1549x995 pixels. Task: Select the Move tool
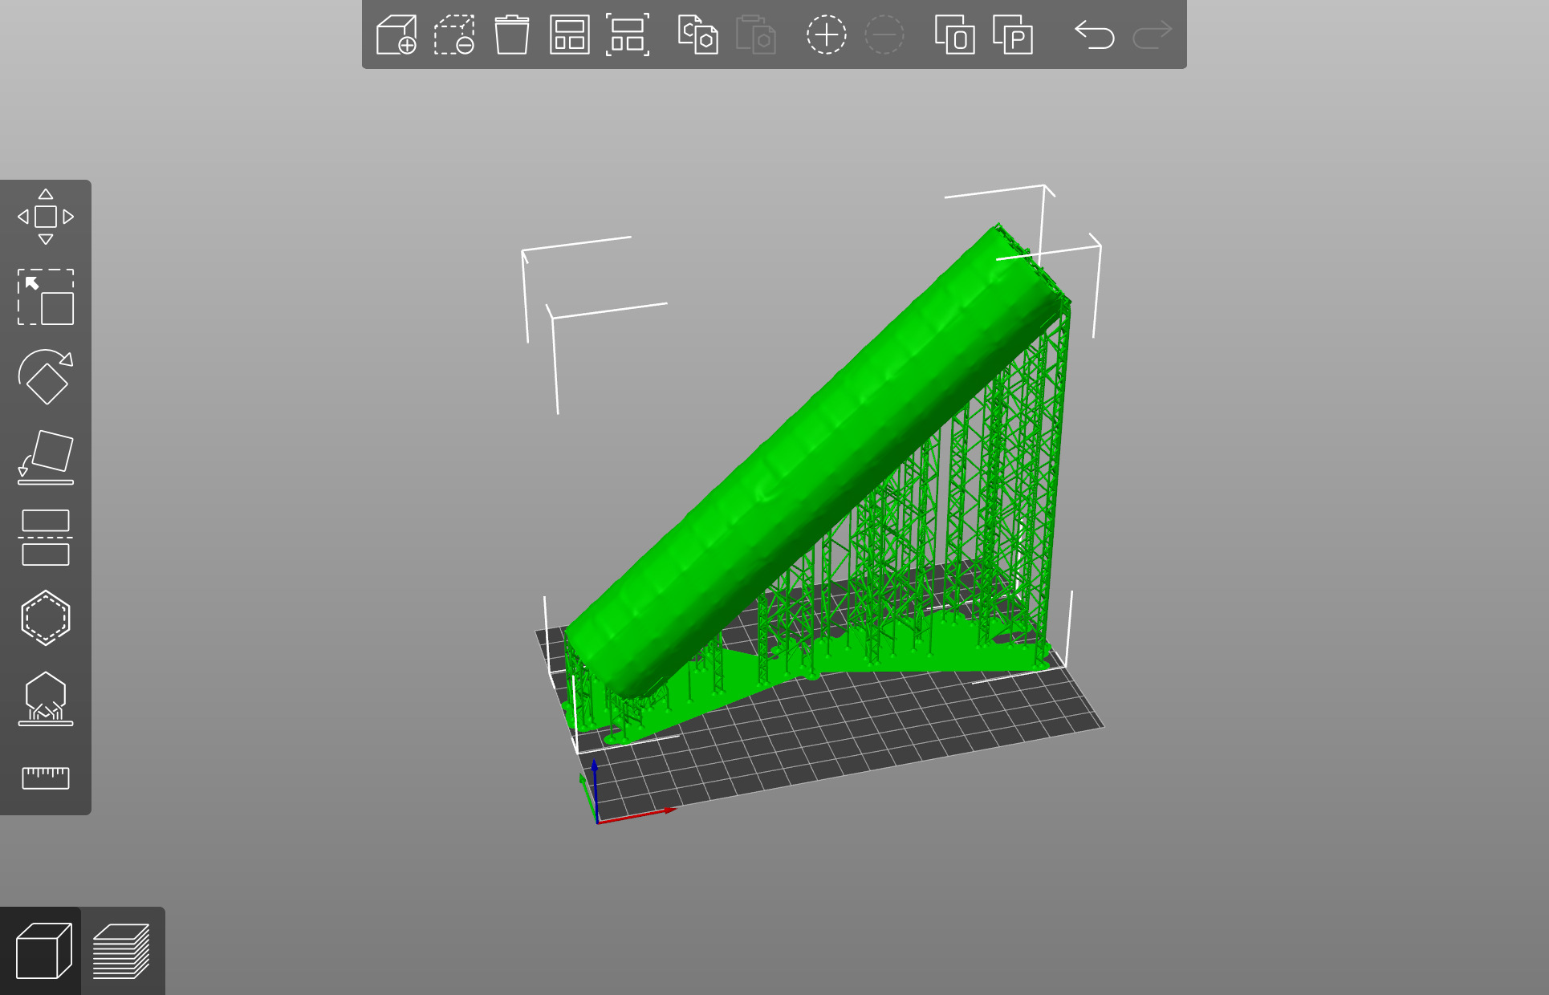[x=46, y=217]
